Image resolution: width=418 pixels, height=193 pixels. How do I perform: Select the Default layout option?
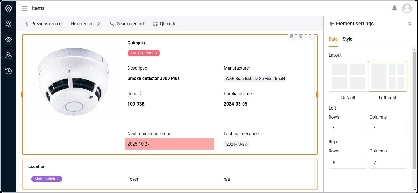[348, 76]
